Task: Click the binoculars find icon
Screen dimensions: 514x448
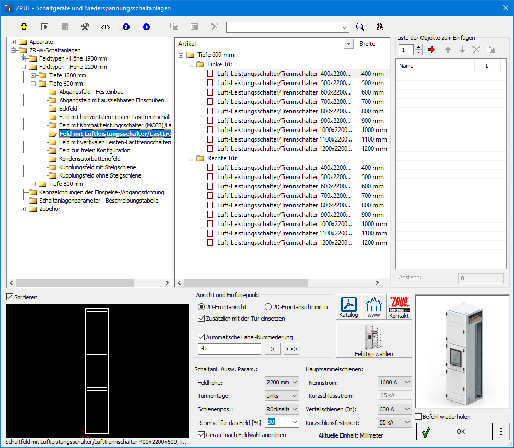Action: pyautogui.click(x=380, y=27)
